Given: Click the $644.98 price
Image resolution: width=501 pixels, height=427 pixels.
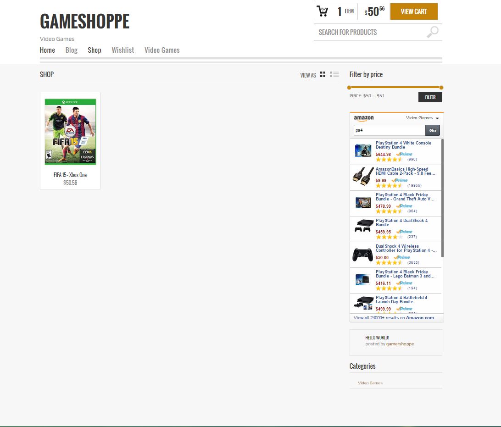Looking at the screenshot, I should [383, 154].
